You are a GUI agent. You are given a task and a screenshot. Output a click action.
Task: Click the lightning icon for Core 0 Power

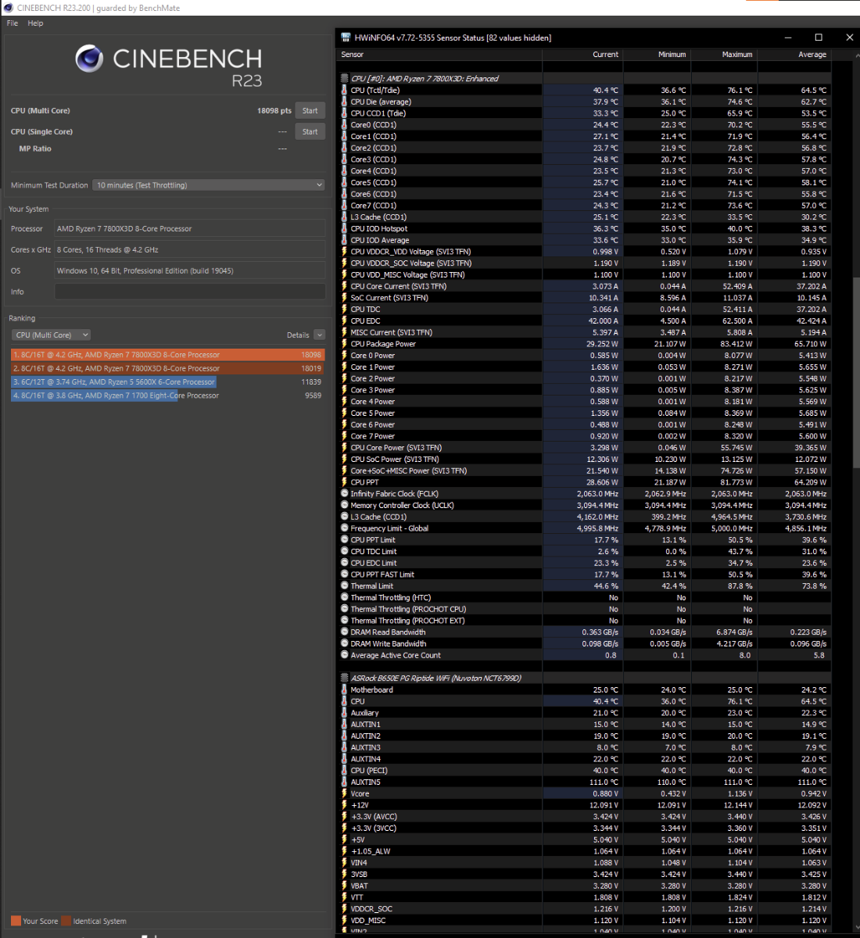click(x=344, y=356)
